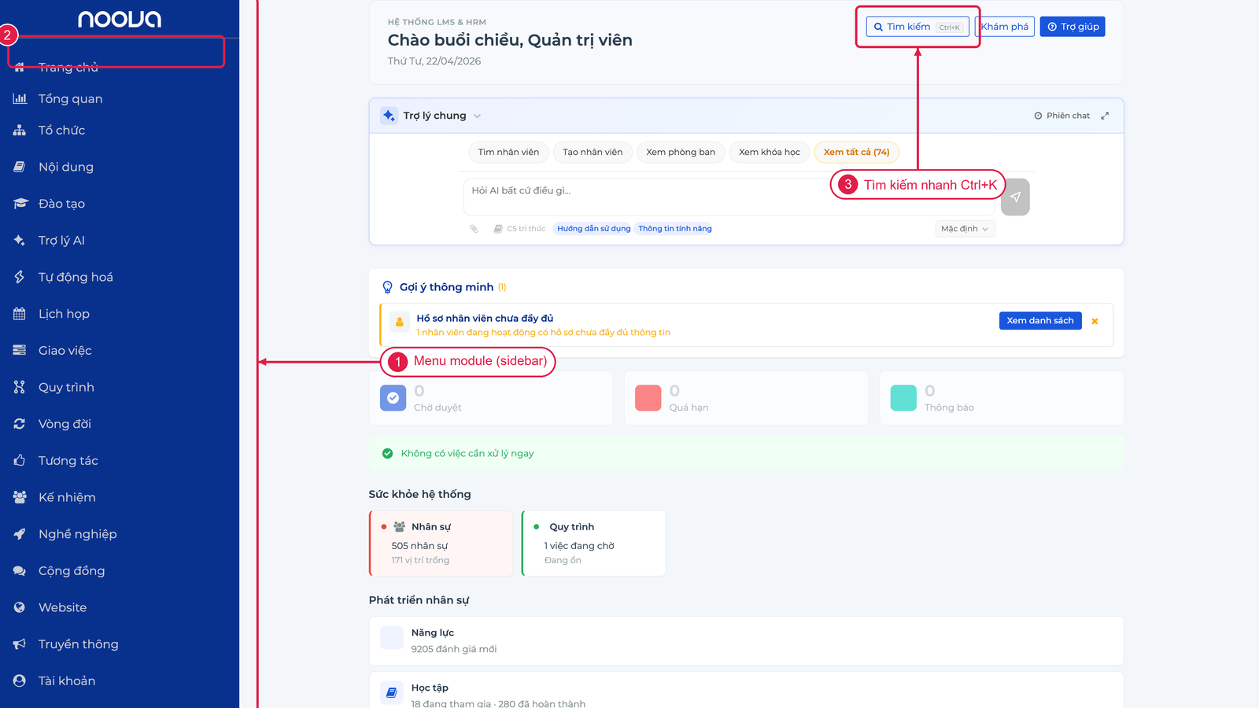The image size is (1259, 708).
Task: Open Phiên chat history
Action: click(1062, 116)
